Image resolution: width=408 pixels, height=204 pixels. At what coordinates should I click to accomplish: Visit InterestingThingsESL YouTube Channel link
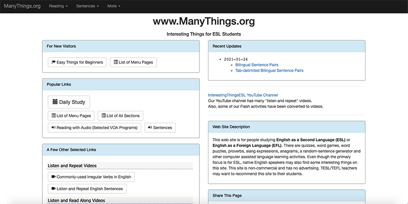pos(243,95)
